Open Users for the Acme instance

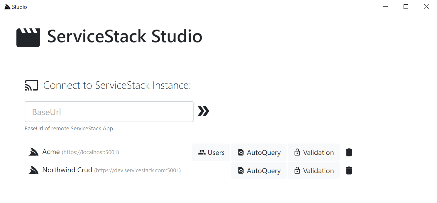(211, 152)
